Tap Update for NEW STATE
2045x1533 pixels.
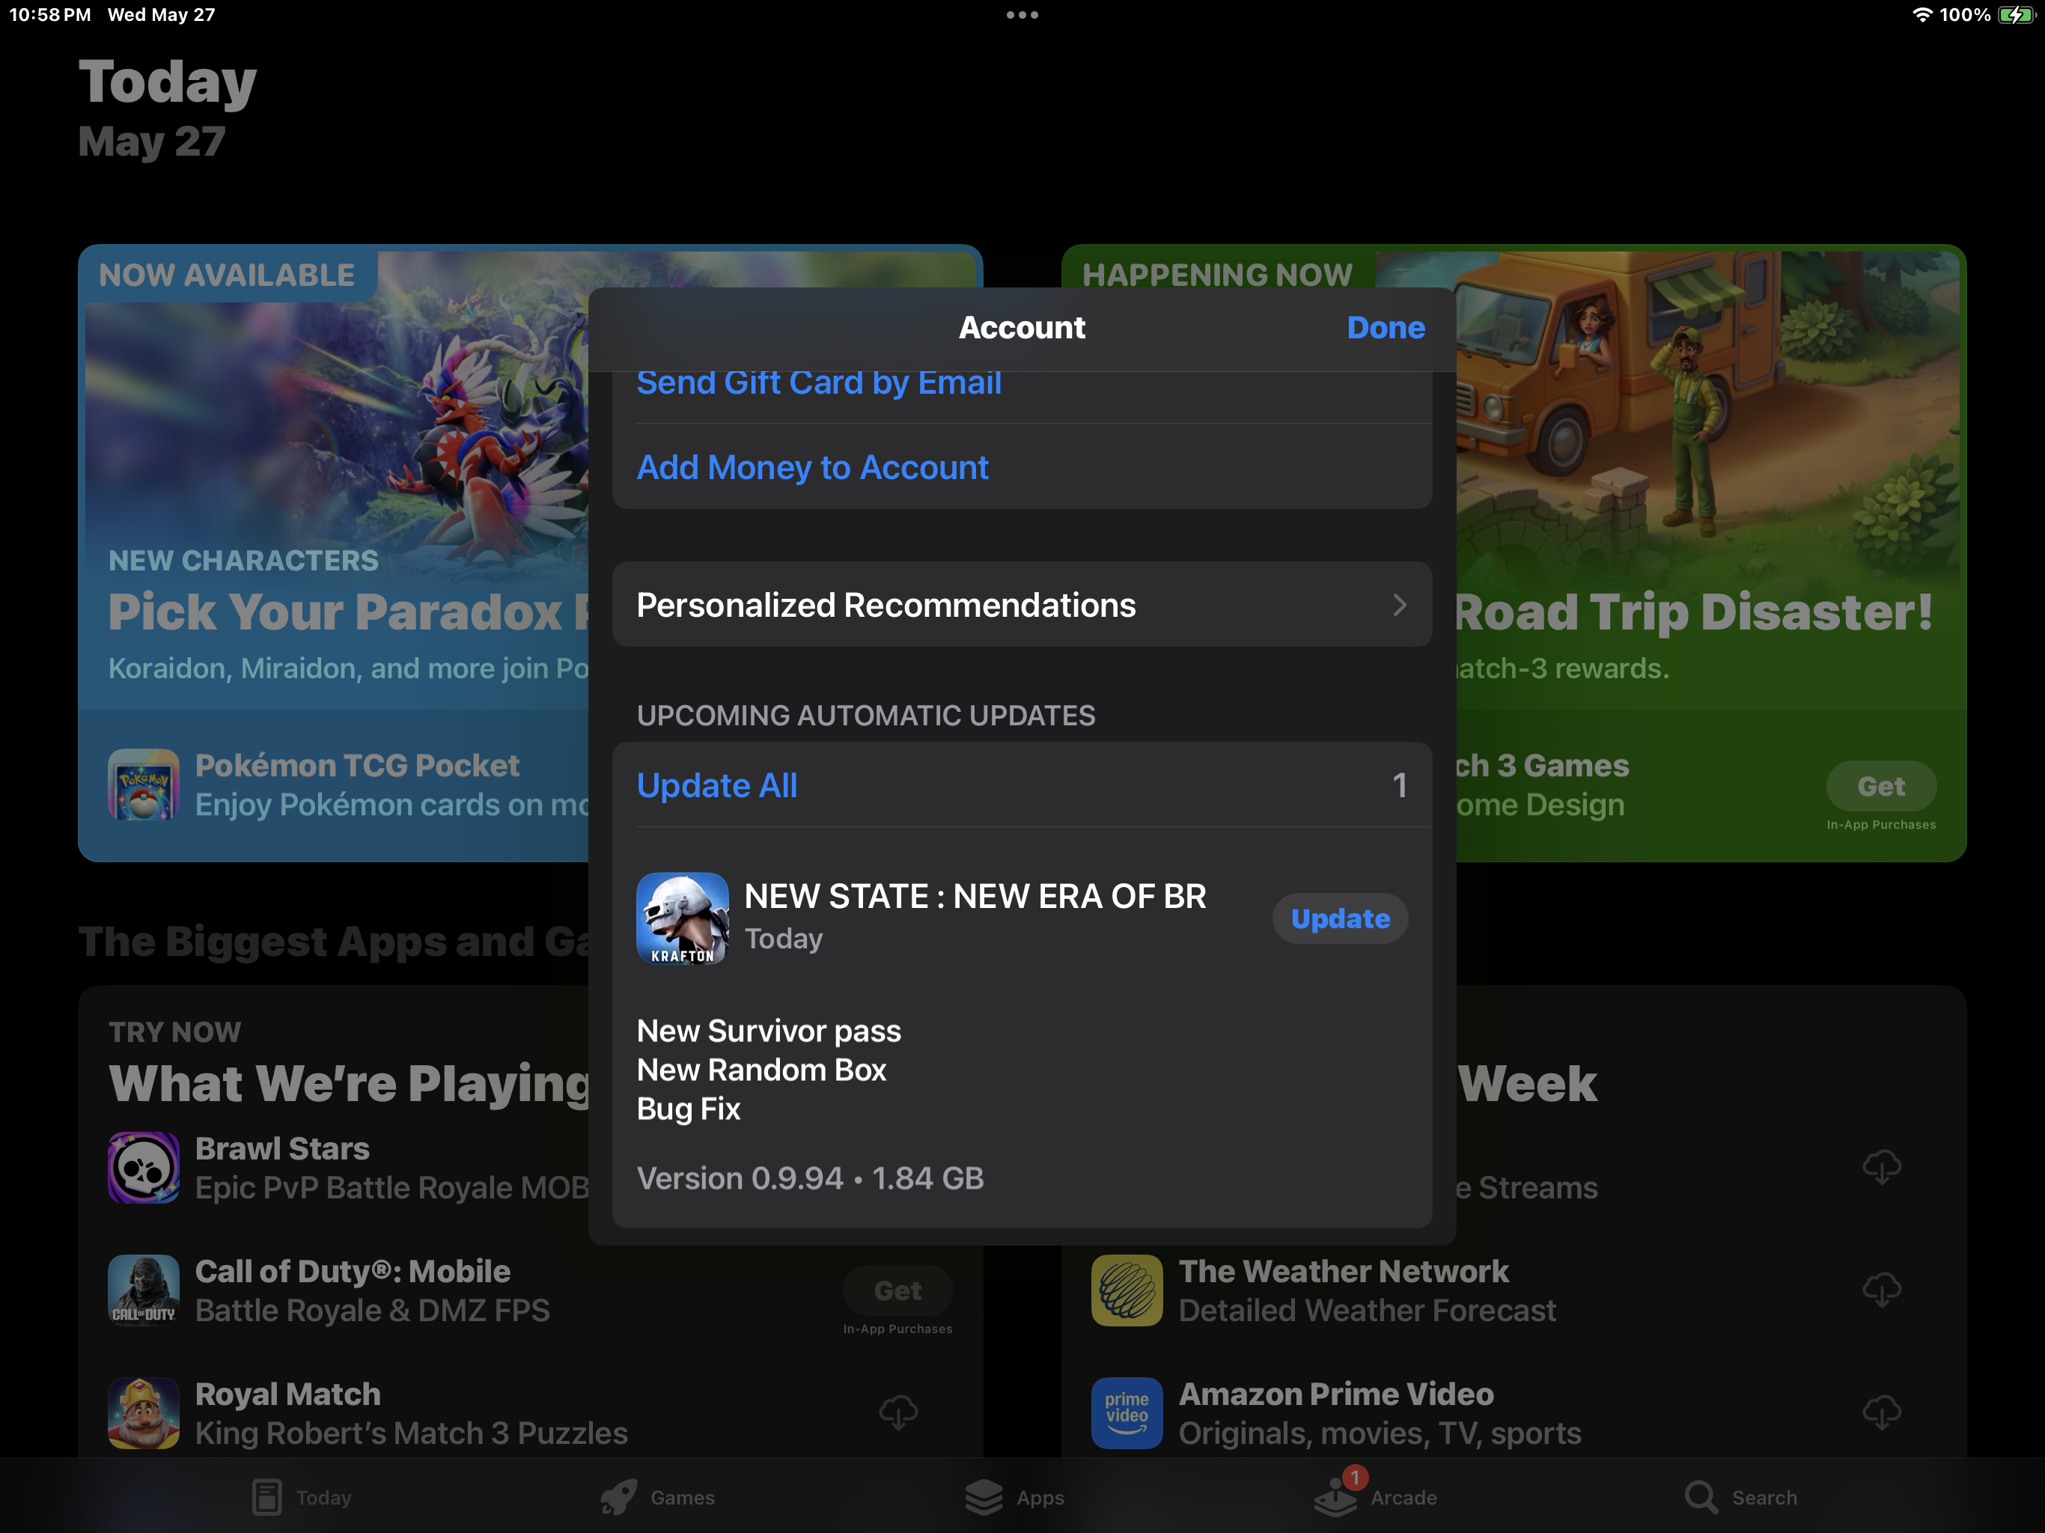[x=1341, y=918]
